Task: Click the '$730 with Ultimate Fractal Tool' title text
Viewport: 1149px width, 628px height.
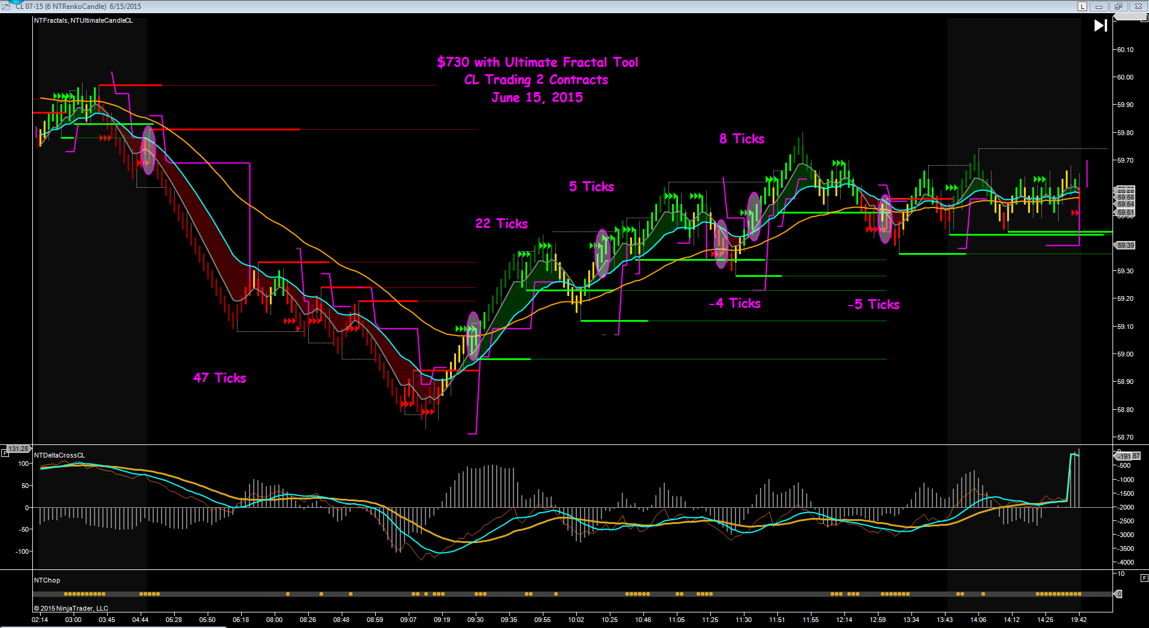Action: point(537,62)
